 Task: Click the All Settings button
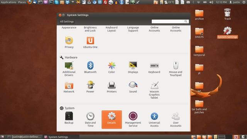67,22
